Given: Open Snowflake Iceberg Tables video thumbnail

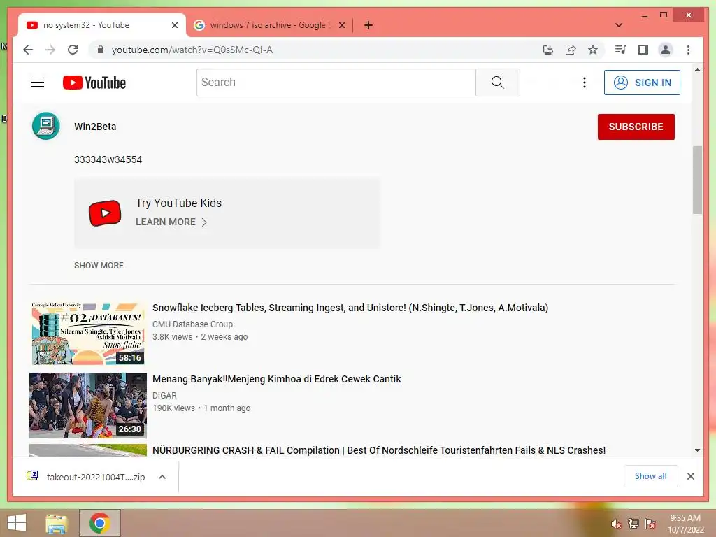Looking at the screenshot, I should tap(88, 334).
